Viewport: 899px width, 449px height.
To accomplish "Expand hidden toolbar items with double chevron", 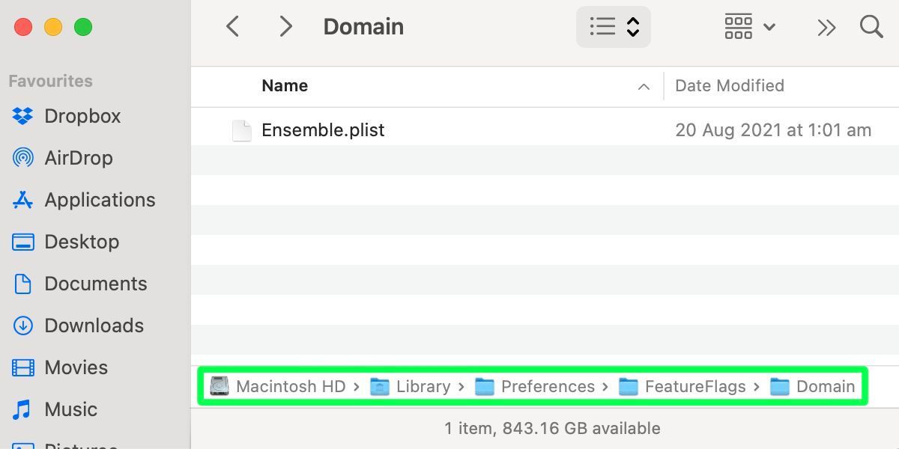I will [826, 27].
